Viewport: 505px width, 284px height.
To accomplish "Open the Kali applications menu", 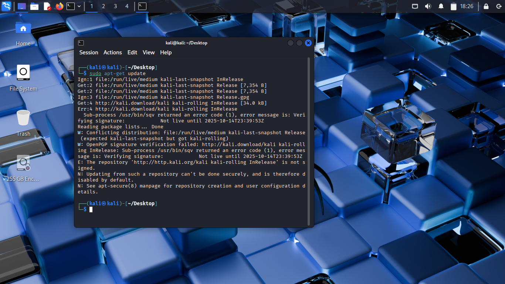I will (6, 6).
